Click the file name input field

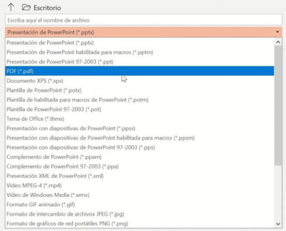coord(143,20)
